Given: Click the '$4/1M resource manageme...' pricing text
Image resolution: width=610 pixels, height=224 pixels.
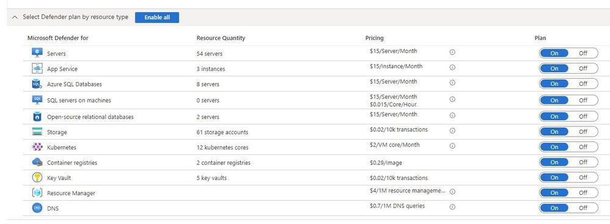Looking at the screenshot, I should coord(408,190).
